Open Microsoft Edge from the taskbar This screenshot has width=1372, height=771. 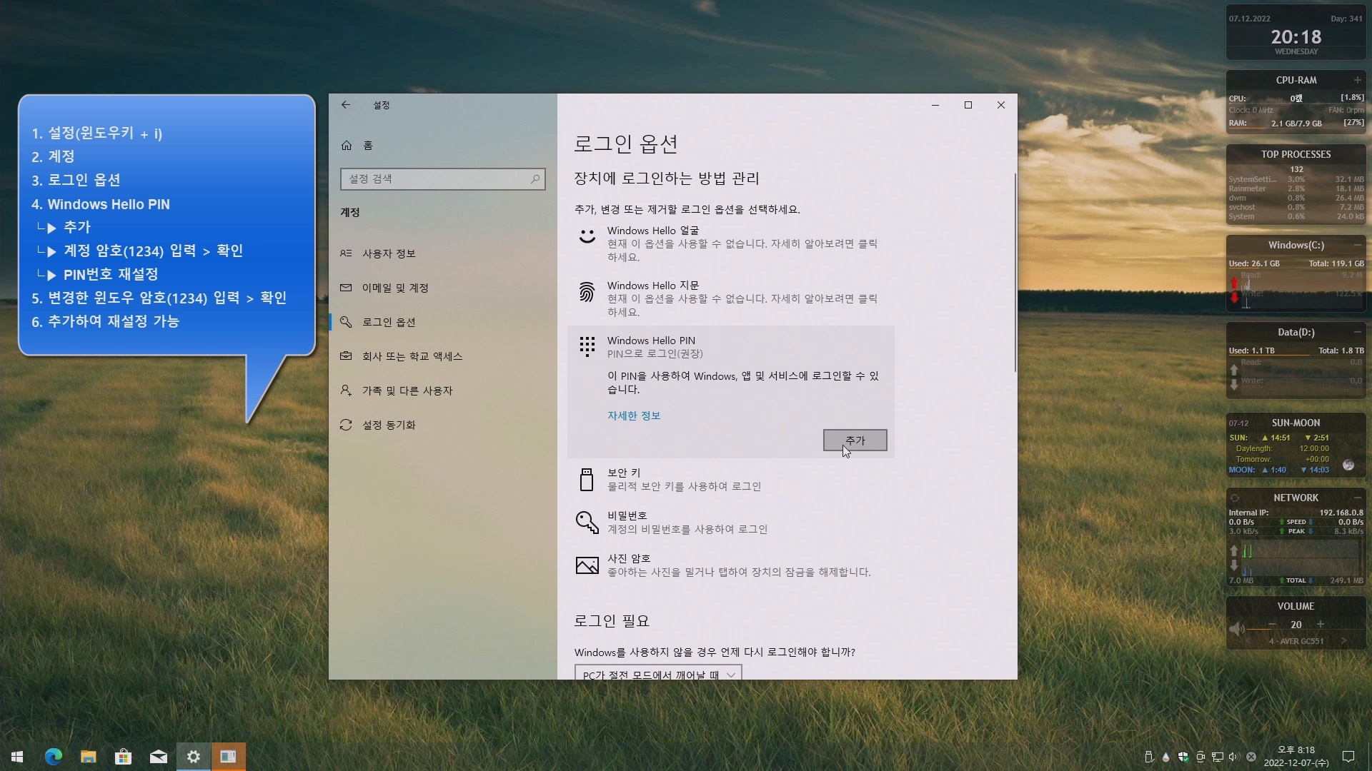tap(54, 757)
